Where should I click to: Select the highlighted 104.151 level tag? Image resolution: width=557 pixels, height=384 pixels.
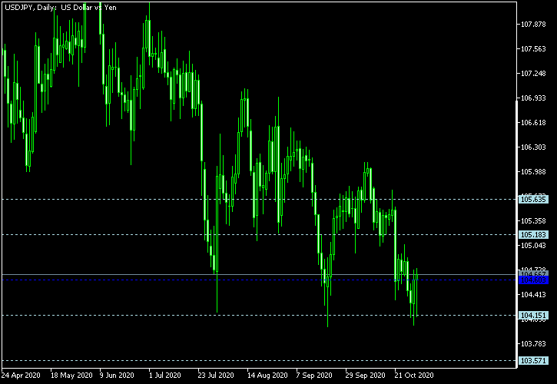click(x=533, y=315)
